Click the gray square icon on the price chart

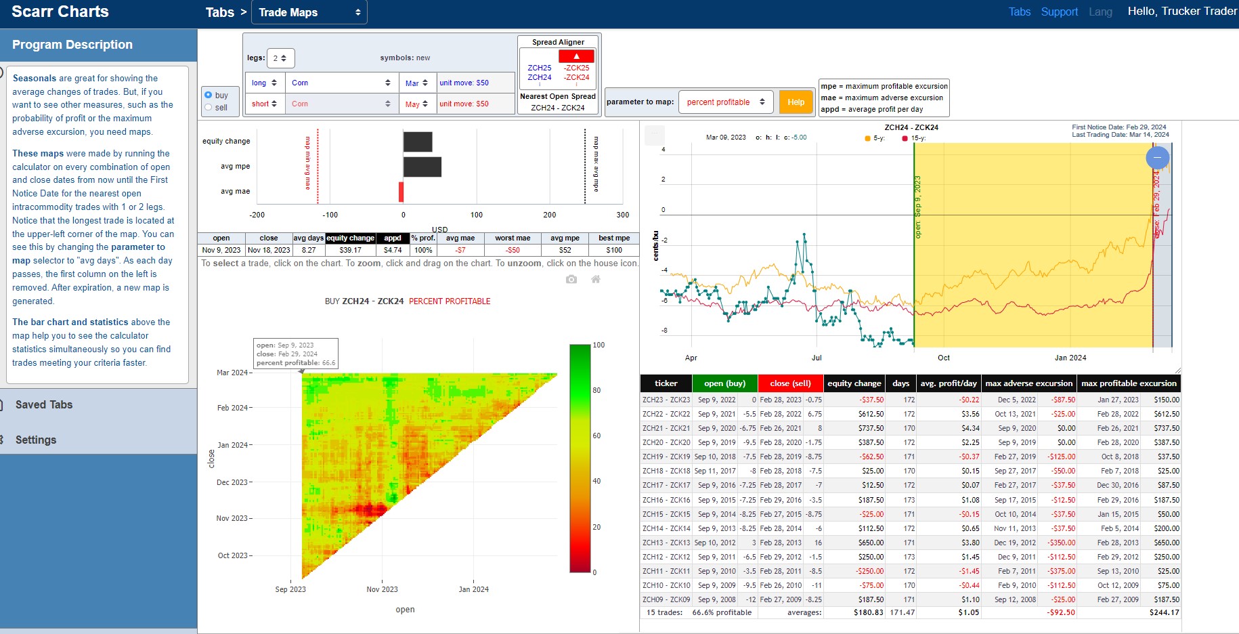[655, 135]
